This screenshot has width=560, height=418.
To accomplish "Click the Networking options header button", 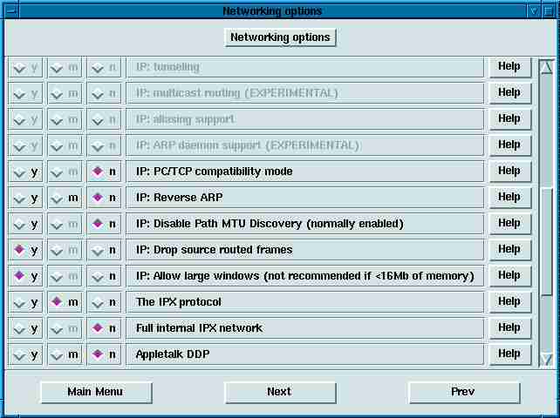I will [280, 37].
